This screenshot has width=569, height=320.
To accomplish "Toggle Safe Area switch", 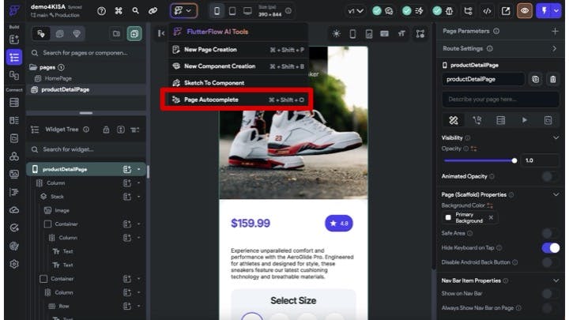I will (x=551, y=233).
